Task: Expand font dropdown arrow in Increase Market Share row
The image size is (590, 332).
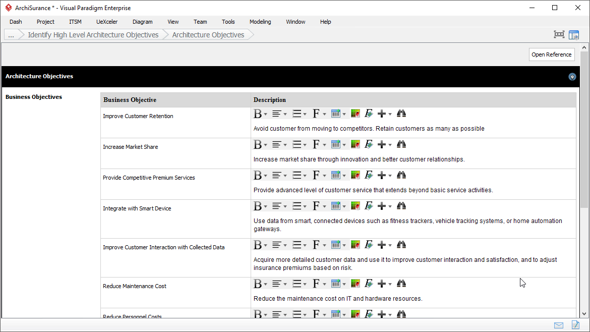Action: 324,145
